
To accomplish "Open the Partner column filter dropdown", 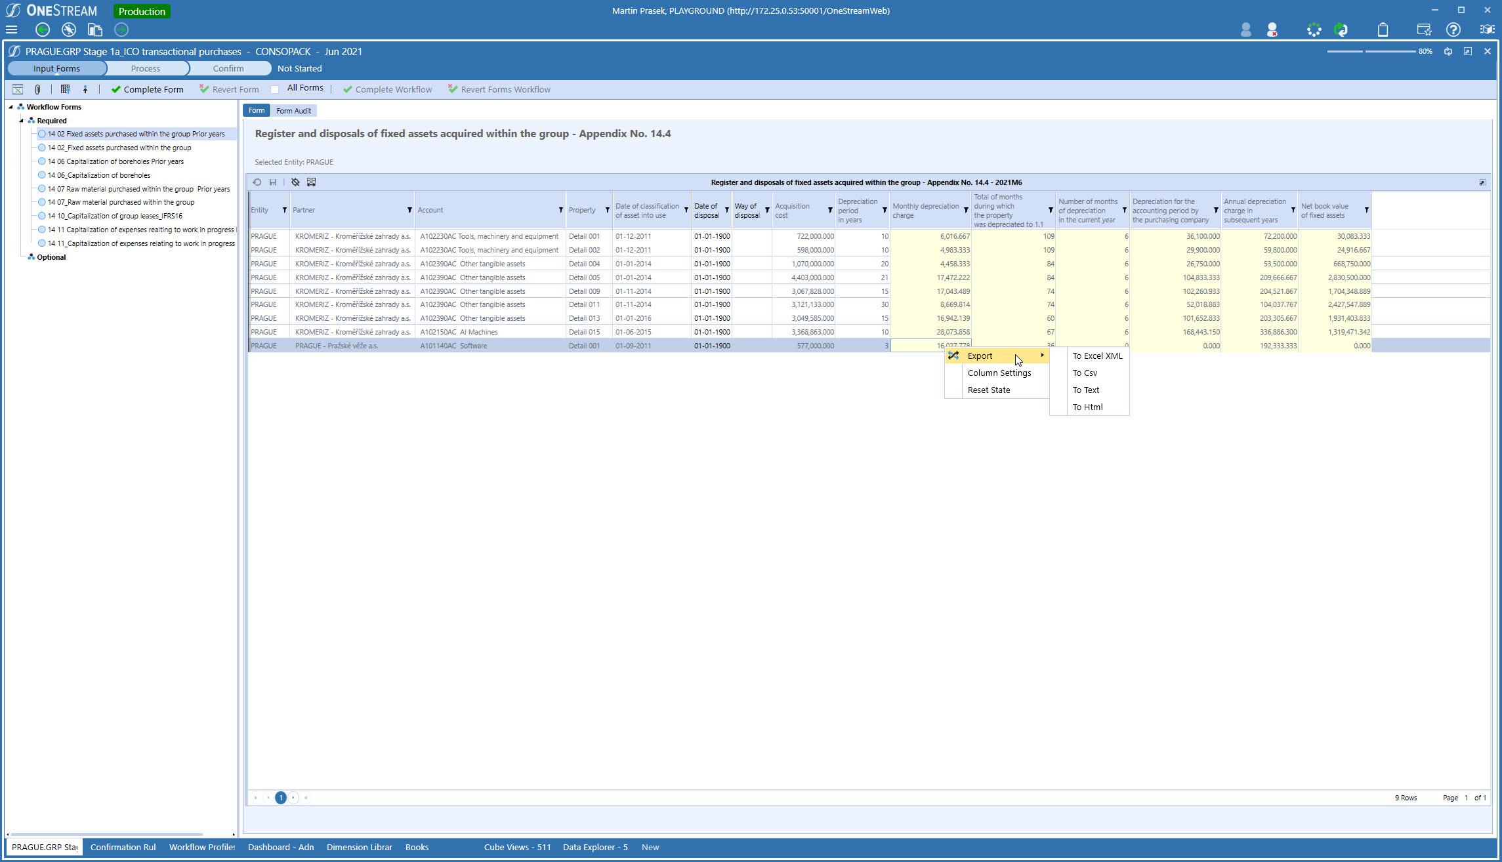I will tap(409, 210).
